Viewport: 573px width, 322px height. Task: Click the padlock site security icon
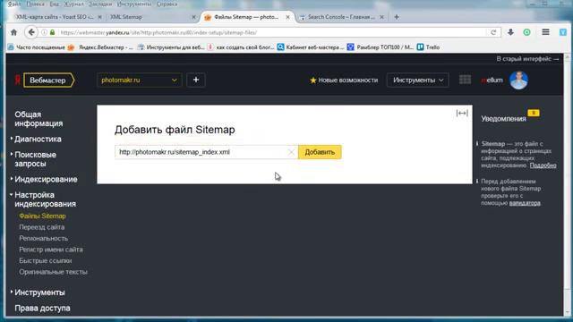point(52,32)
